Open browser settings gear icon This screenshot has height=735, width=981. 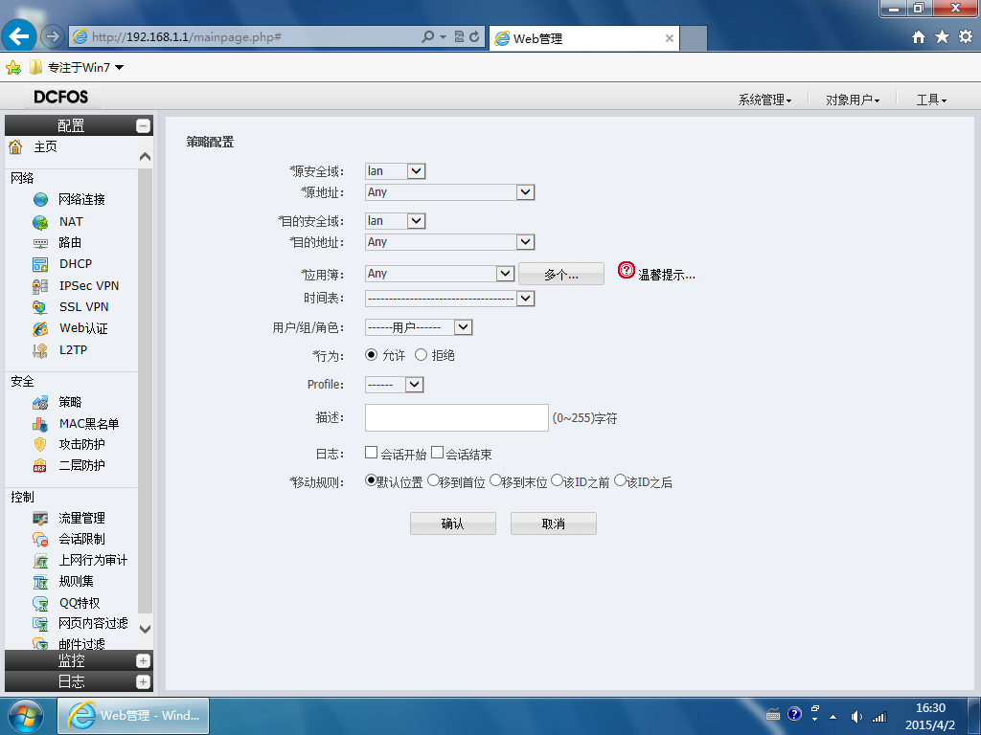pos(966,37)
